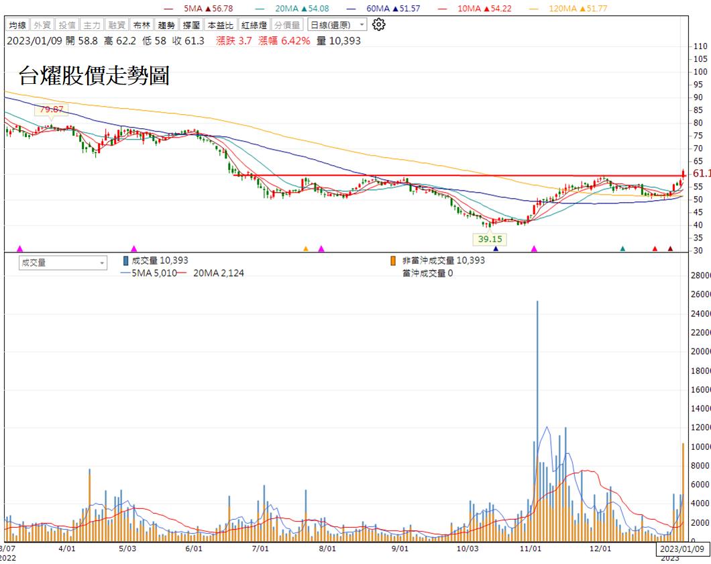This screenshot has width=711, height=564.
Task: Click the 紅綠燈 indicator button
Action: pos(254,25)
